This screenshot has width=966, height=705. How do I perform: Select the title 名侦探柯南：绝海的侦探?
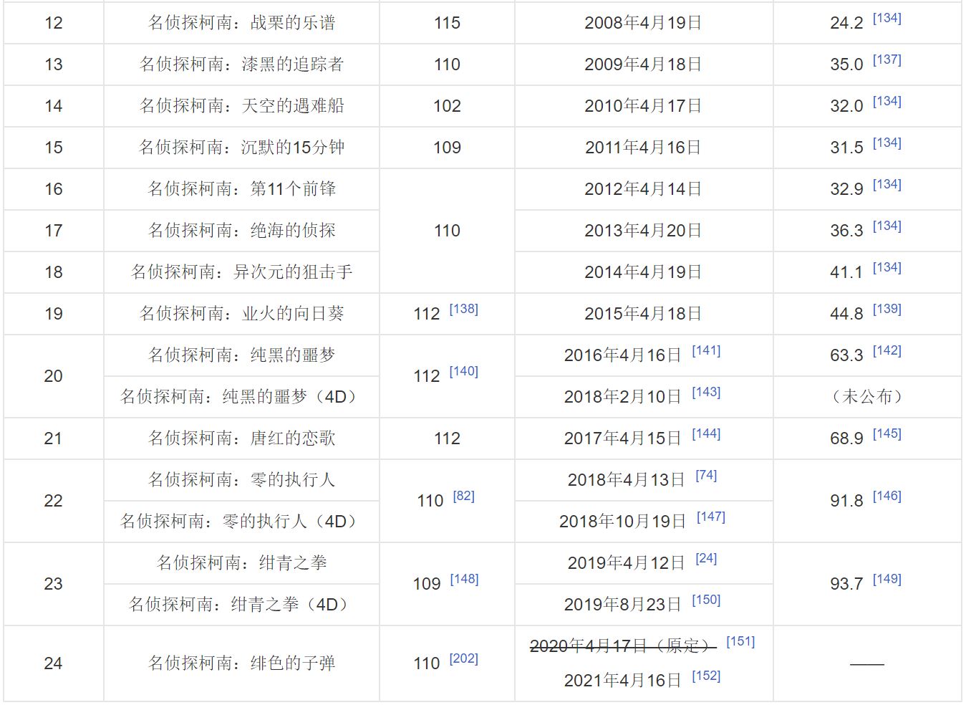point(241,231)
